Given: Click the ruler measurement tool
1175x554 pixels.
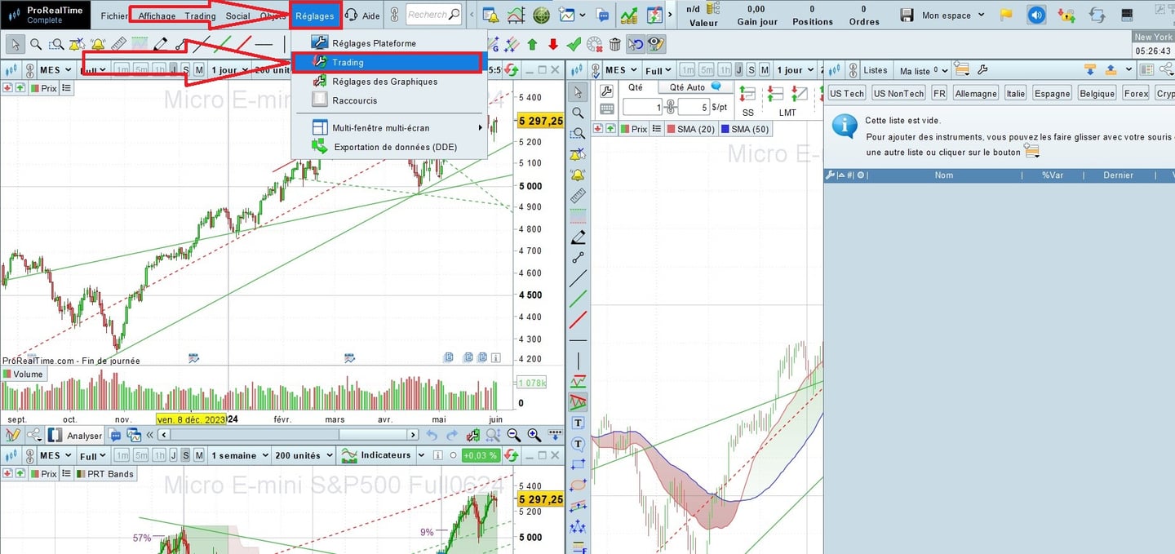Looking at the screenshot, I should [118, 45].
